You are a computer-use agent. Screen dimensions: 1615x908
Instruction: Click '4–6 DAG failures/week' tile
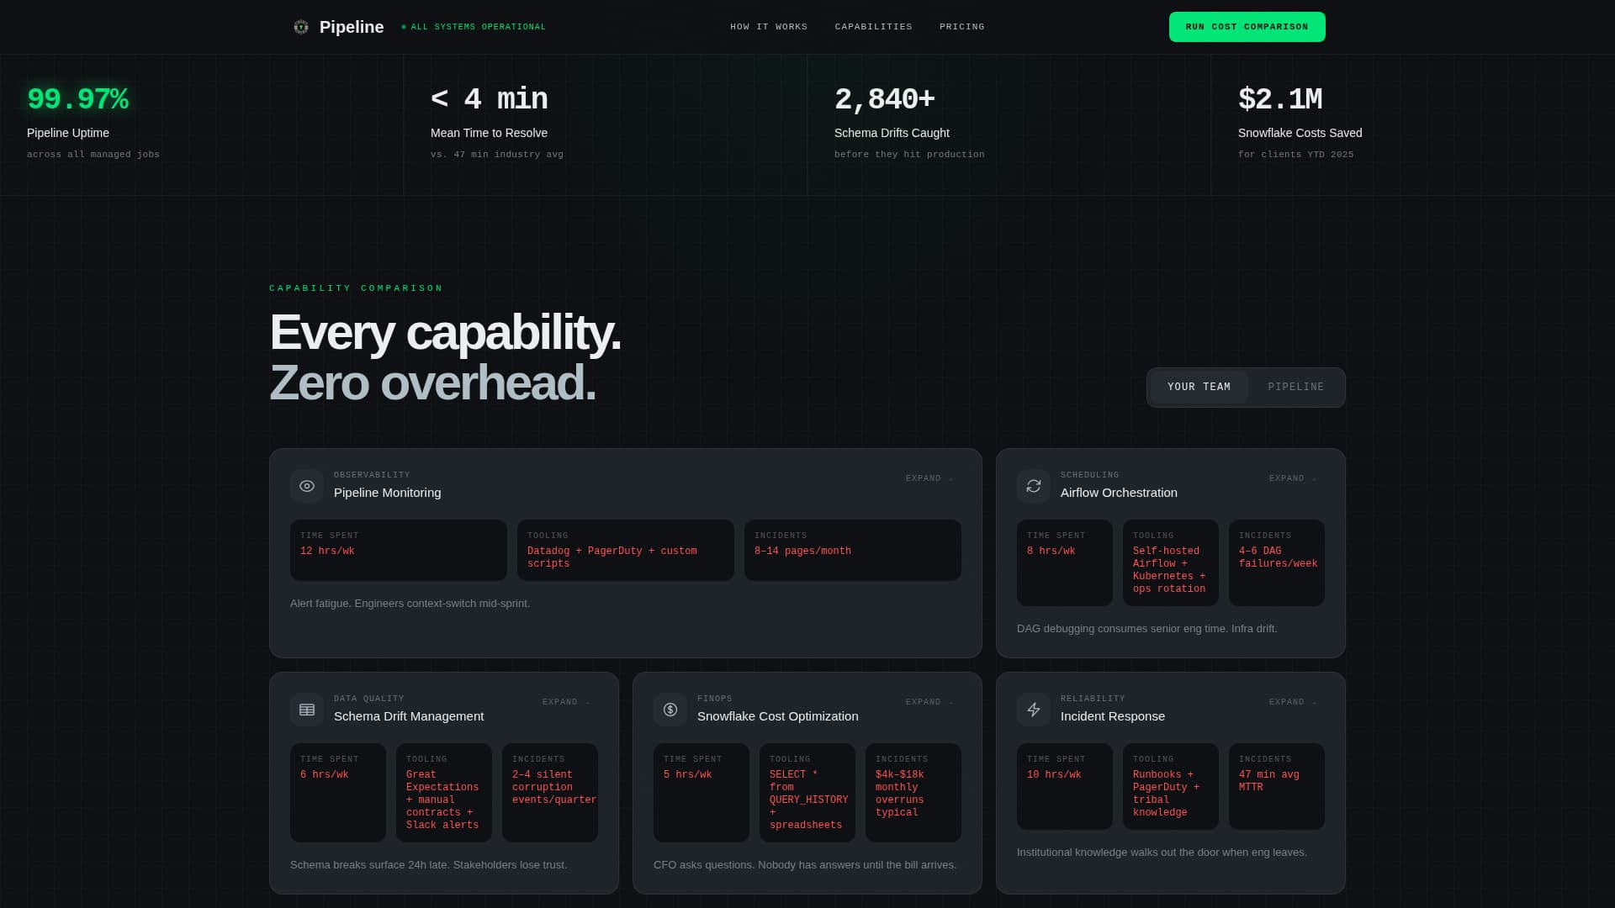1277,562
